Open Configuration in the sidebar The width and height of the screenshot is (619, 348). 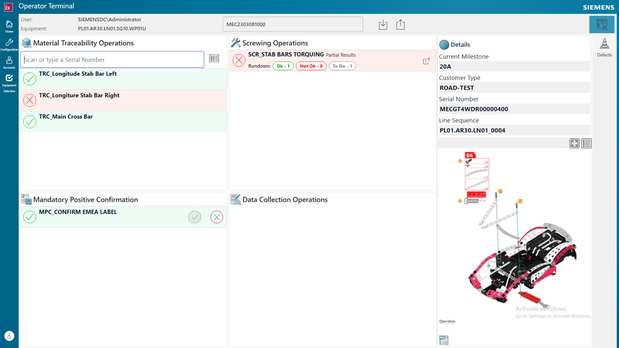(x=9, y=44)
